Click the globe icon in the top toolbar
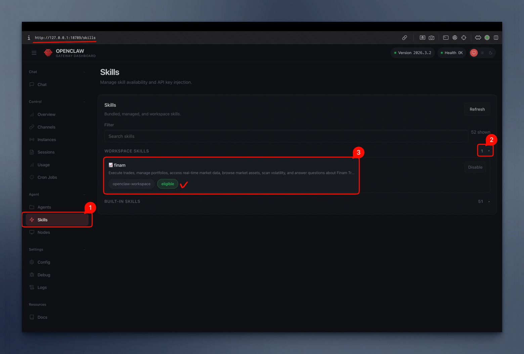Image resolution: width=524 pixels, height=354 pixels. click(x=455, y=38)
